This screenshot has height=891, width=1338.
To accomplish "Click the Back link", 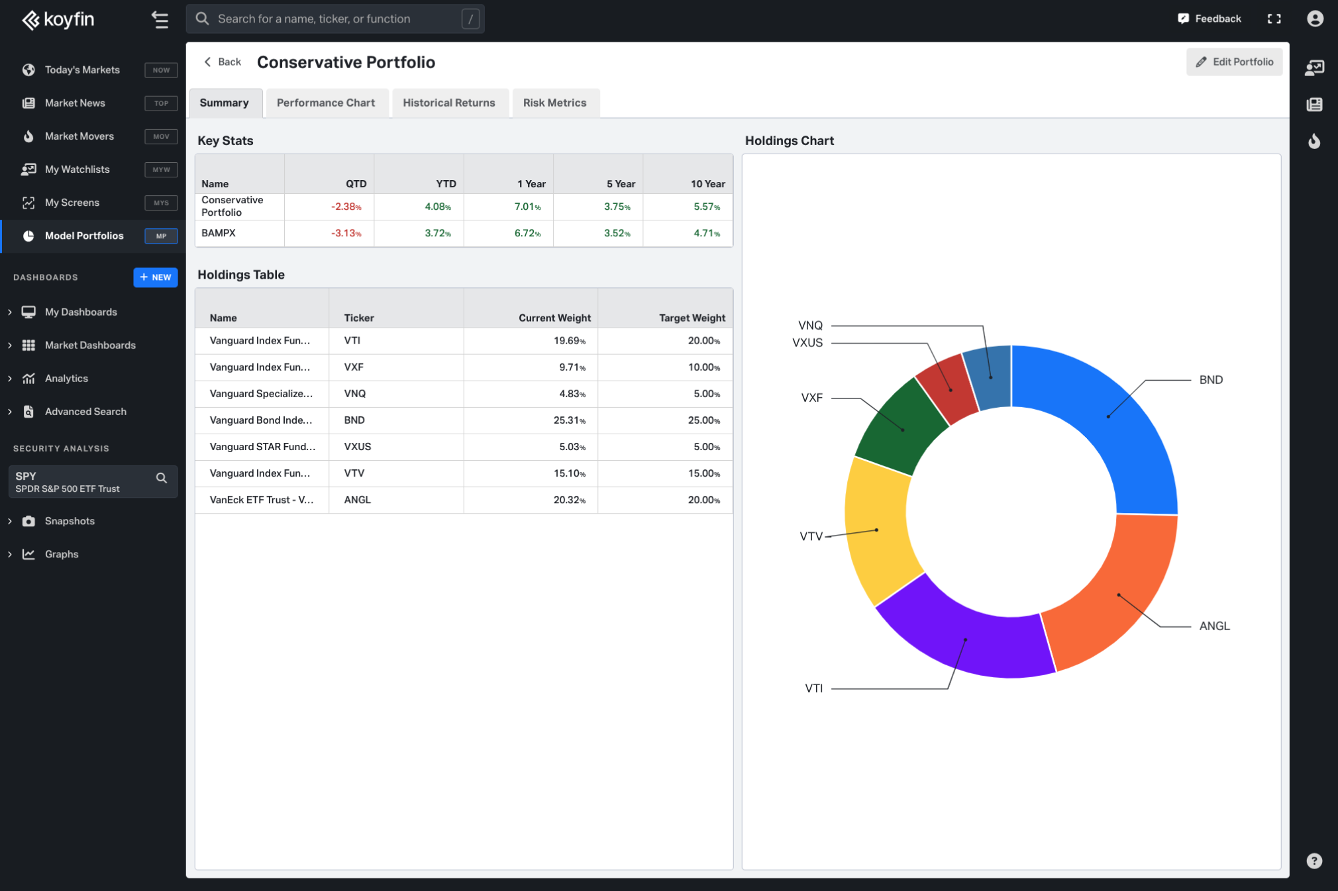I will pyautogui.click(x=223, y=62).
